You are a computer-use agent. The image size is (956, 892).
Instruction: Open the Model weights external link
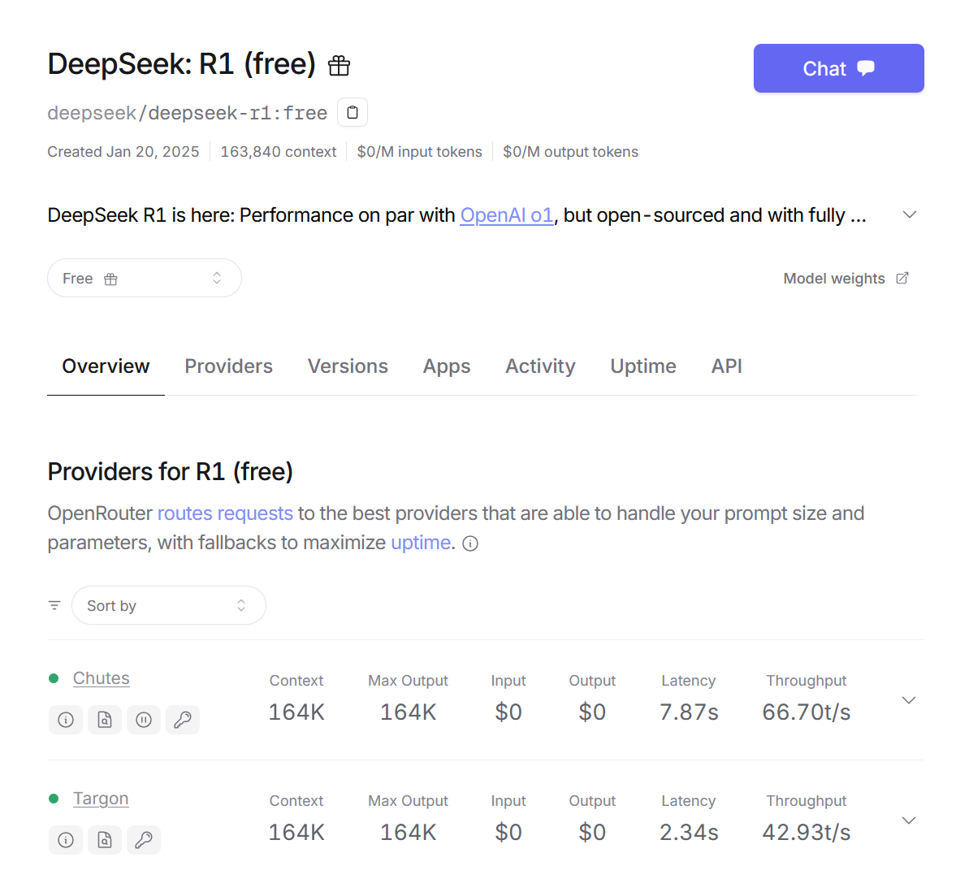pos(846,278)
